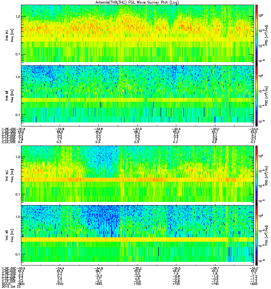Select the 'THC B⊥ freq [Hz]' axis label
Screen dimensions: 271x289
[10, 175]
